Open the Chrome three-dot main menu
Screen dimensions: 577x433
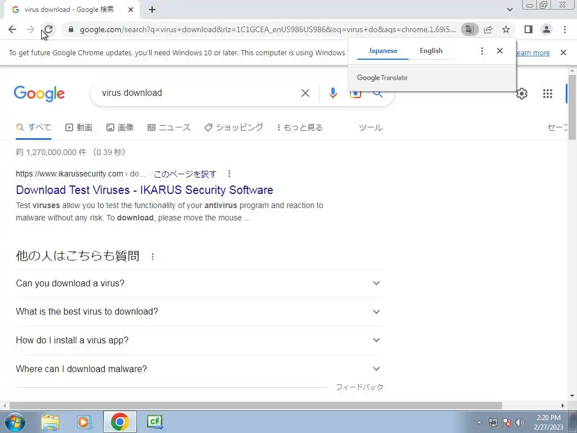[565, 29]
